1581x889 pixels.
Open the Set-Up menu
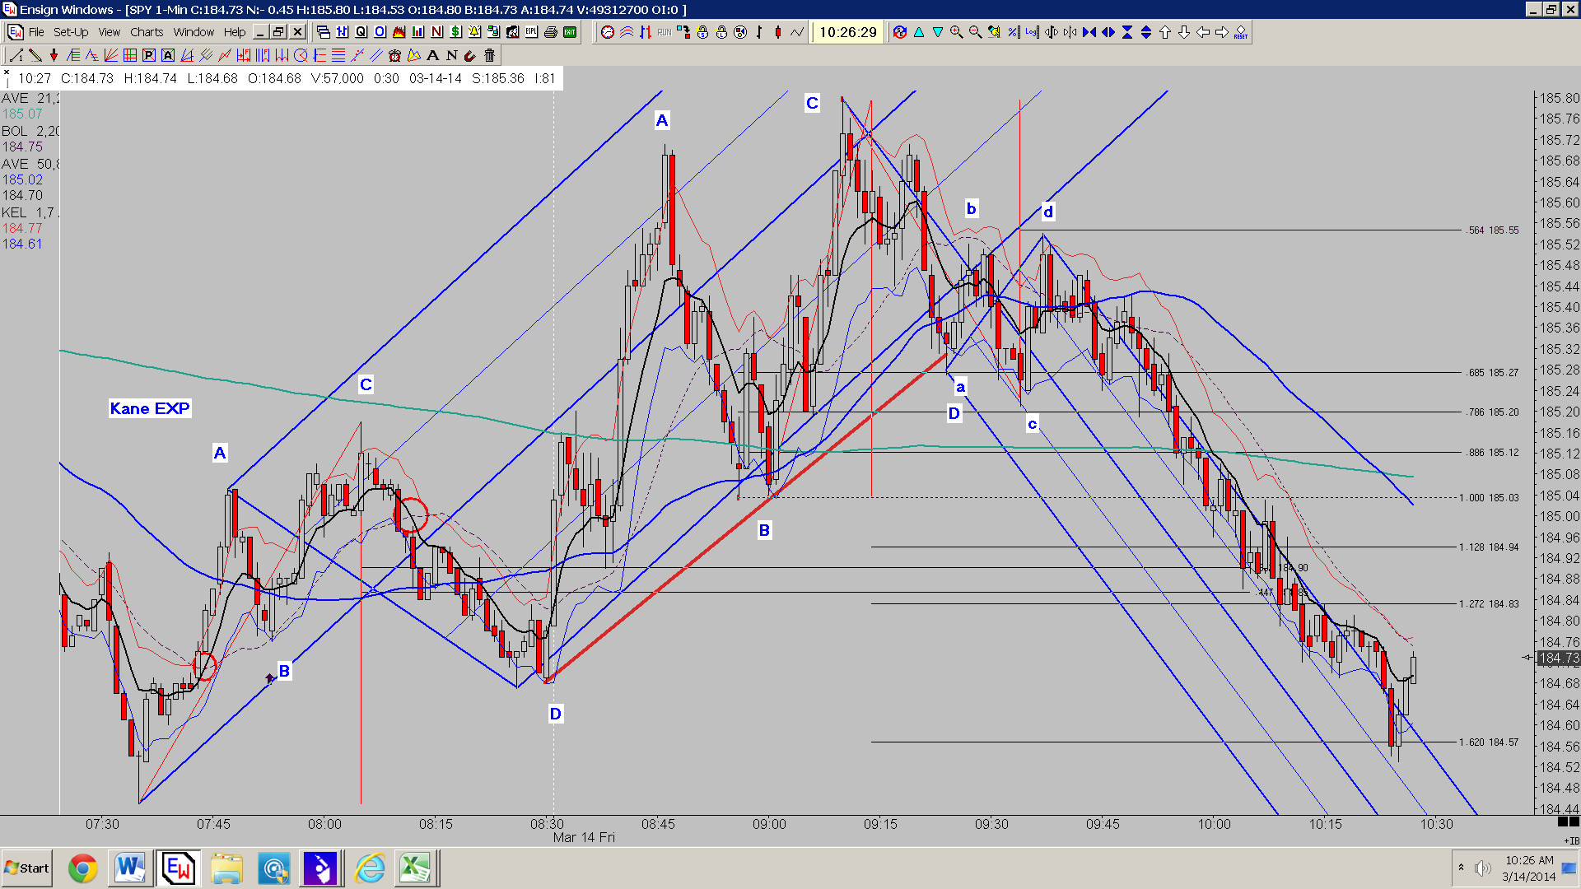(71, 32)
